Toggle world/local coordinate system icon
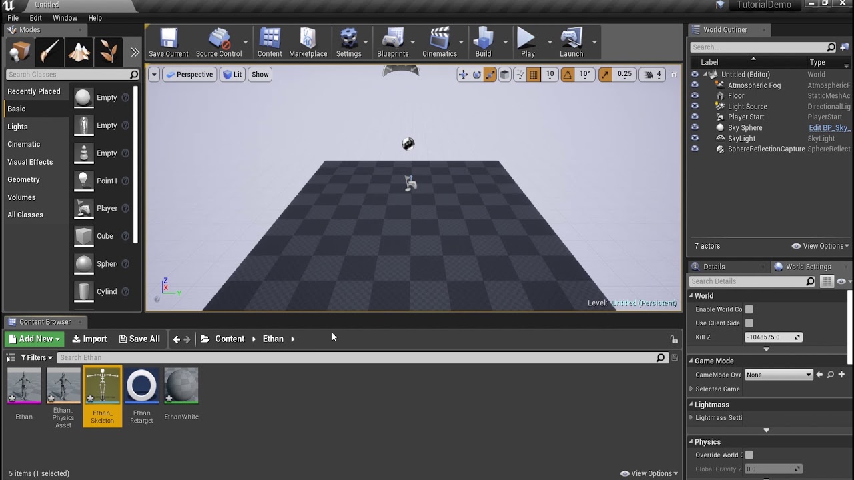Viewport: 854px width, 480px height. click(x=505, y=75)
